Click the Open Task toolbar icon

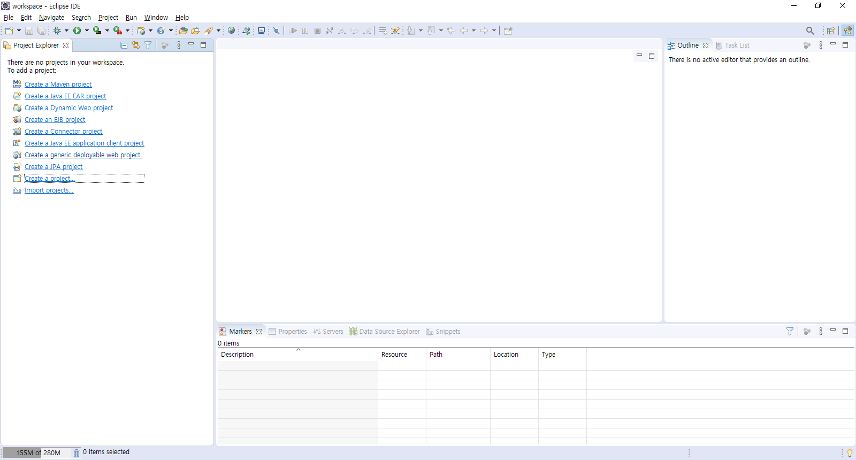coord(195,31)
